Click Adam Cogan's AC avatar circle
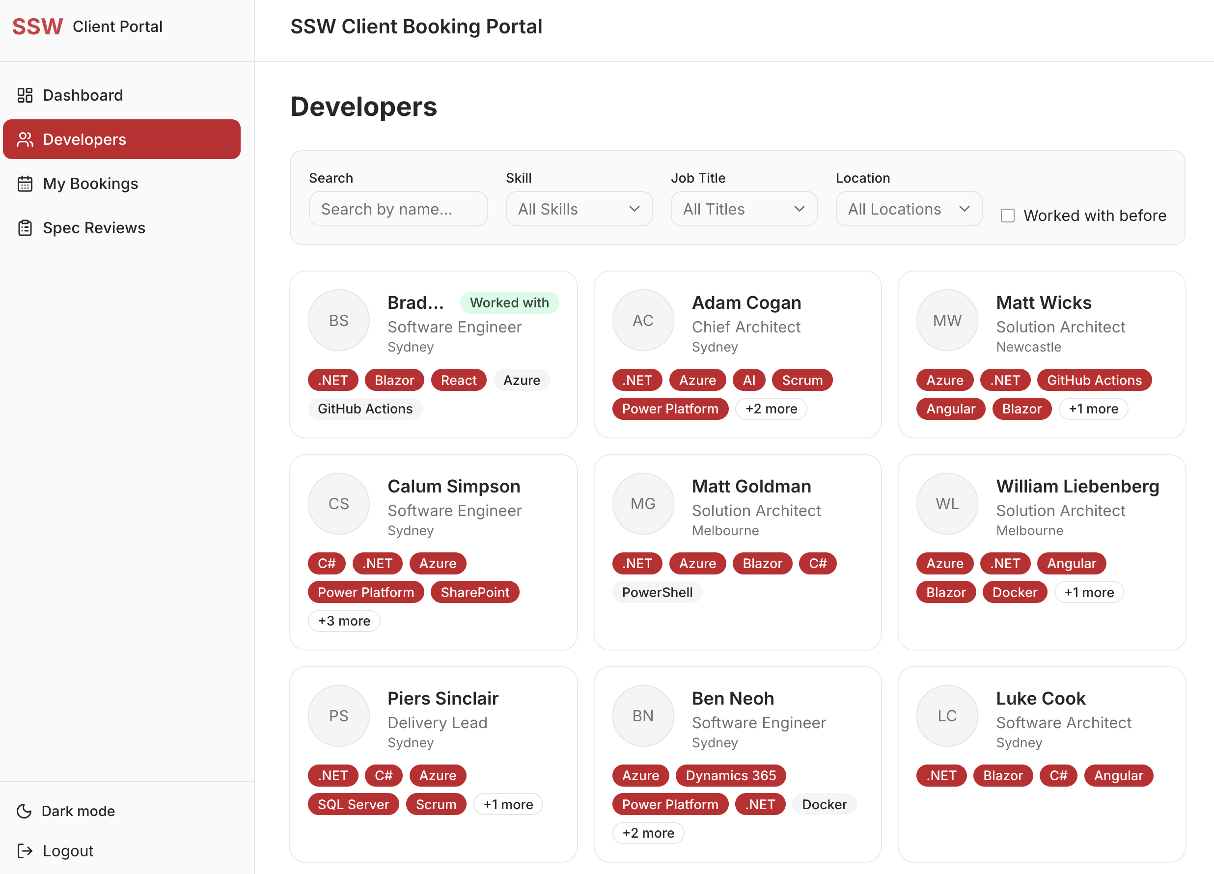1214x874 pixels. click(x=643, y=320)
